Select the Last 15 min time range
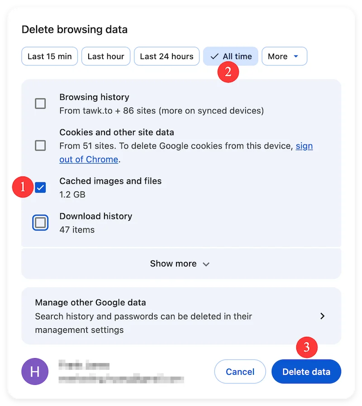 tap(49, 56)
